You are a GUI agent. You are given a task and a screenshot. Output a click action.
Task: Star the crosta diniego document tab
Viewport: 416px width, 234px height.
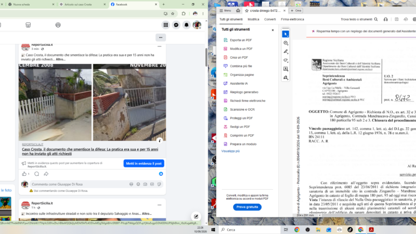246,10
